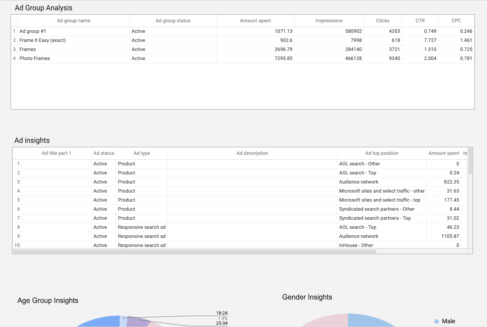Screen dimensions: 487x327
Task: Click 'Responsive search ad' in row 8
Action: point(142,227)
